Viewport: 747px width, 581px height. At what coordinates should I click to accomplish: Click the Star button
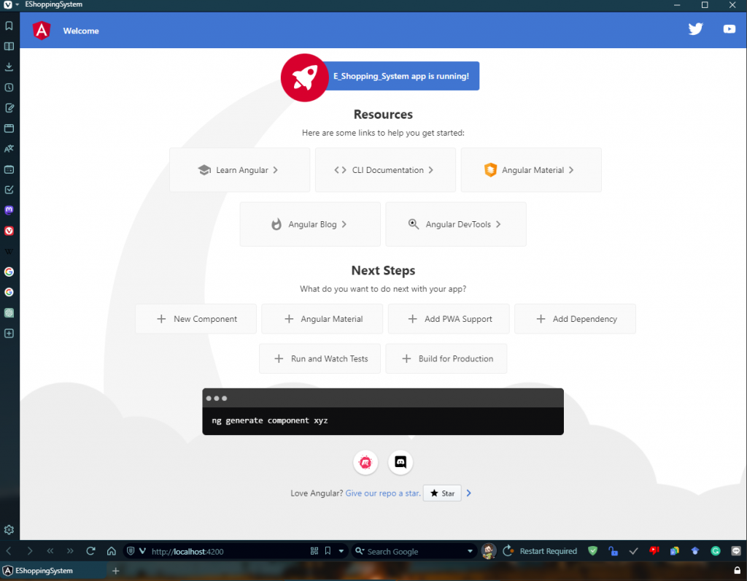pyautogui.click(x=442, y=493)
